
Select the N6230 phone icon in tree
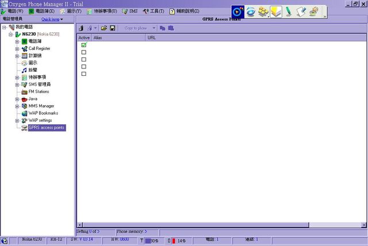(18, 34)
